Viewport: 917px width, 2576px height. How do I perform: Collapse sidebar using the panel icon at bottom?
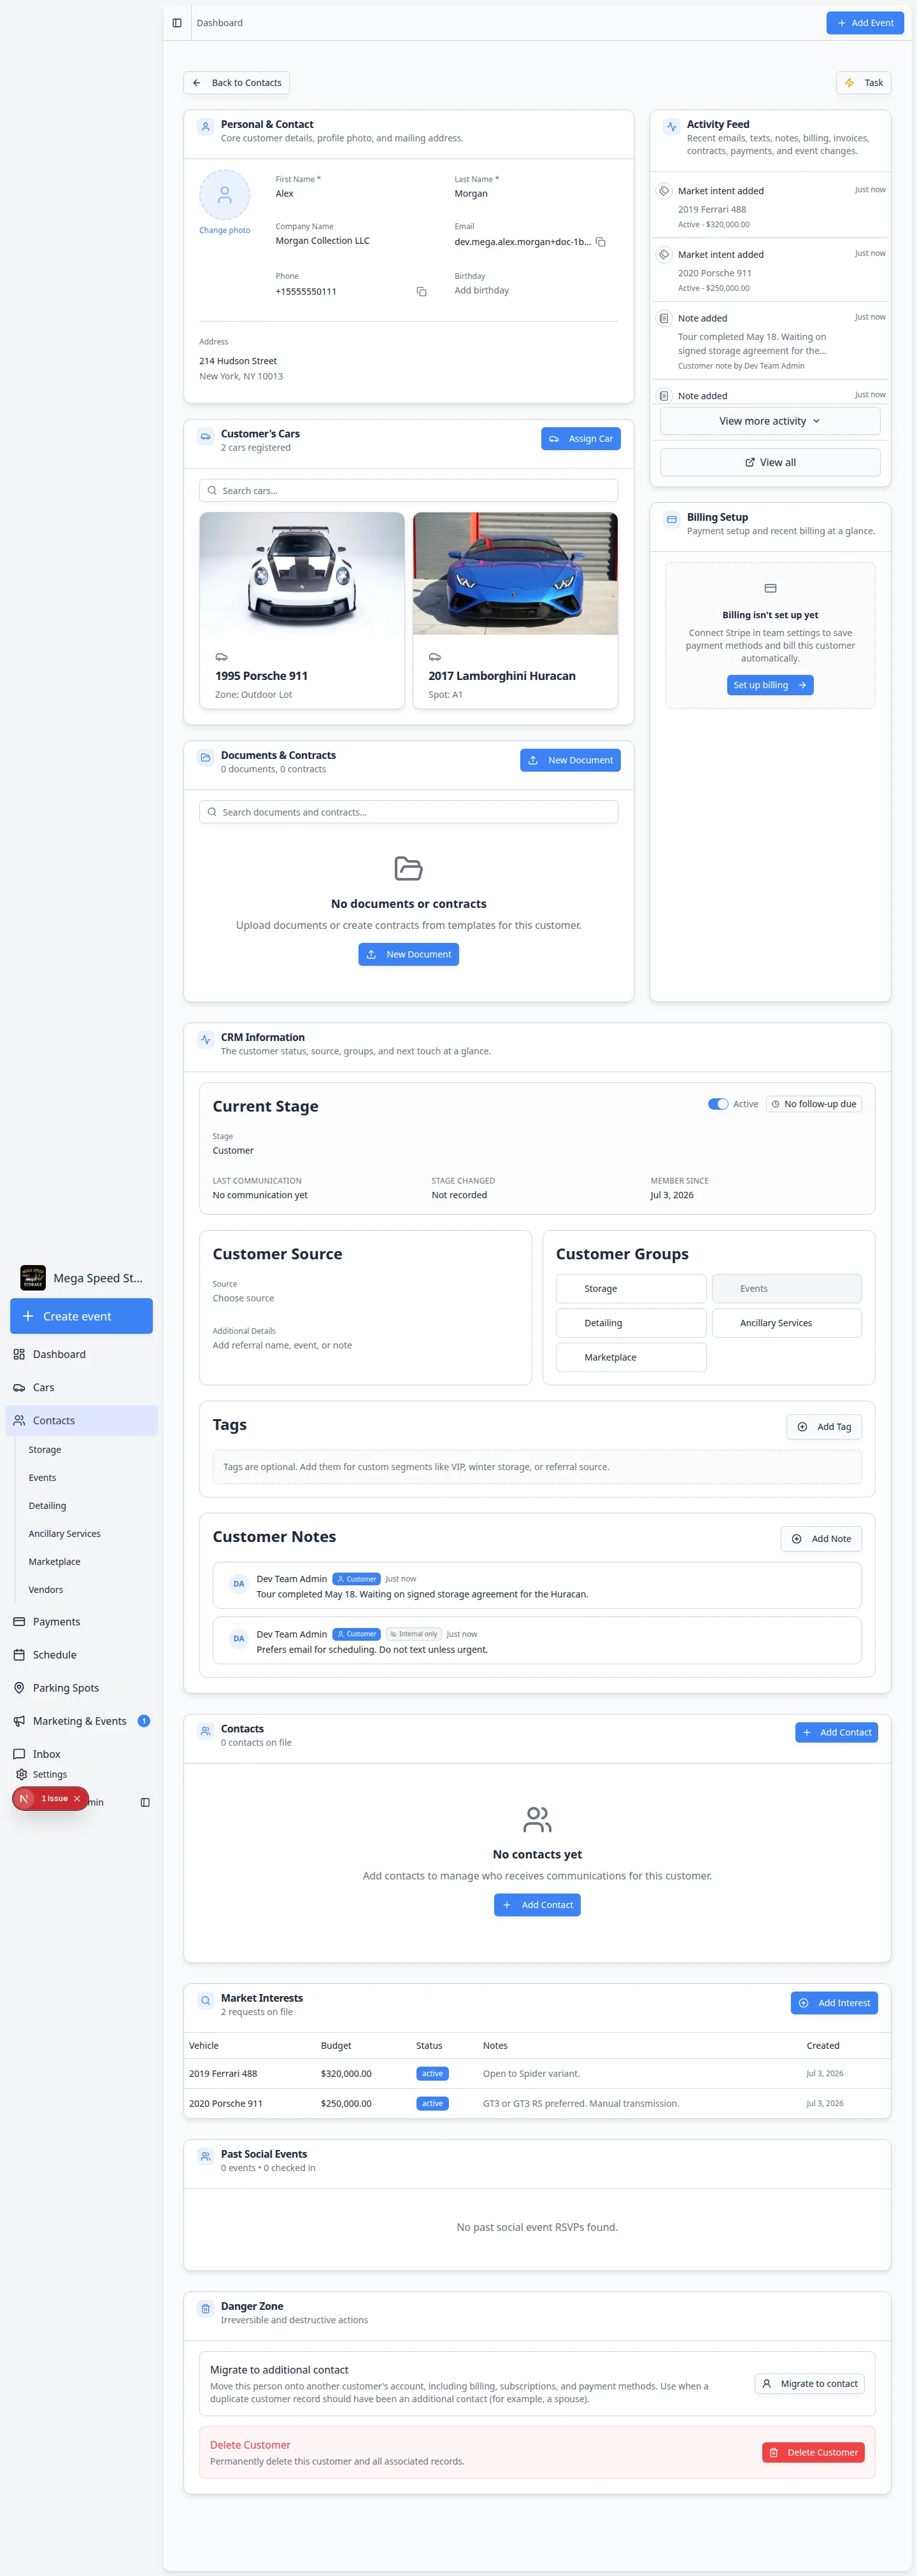pyautogui.click(x=145, y=1802)
